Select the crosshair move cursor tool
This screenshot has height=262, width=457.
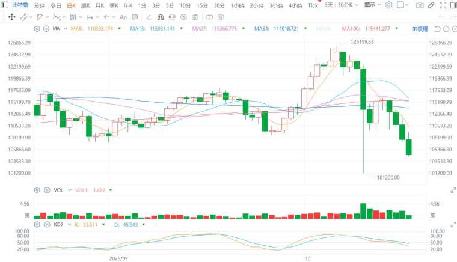11,17
